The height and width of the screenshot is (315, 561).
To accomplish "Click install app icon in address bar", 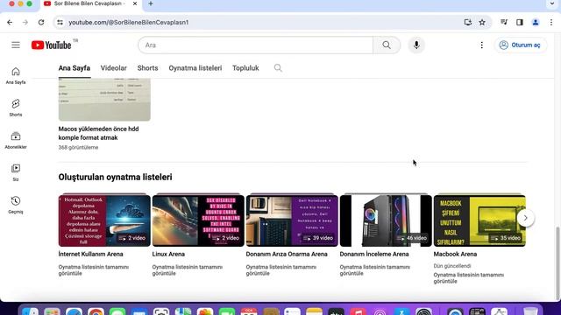I will [x=467, y=22].
